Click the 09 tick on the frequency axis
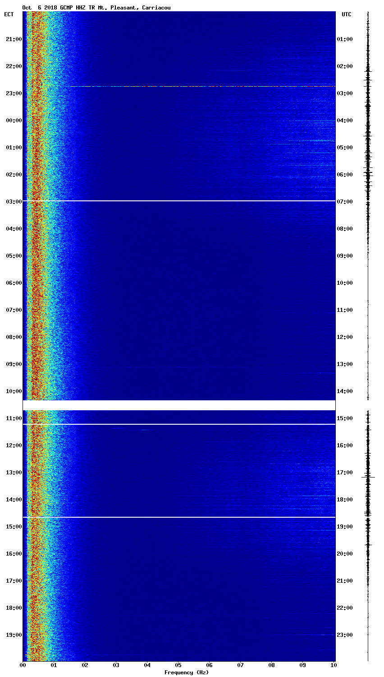 pyautogui.click(x=303, y=665)
